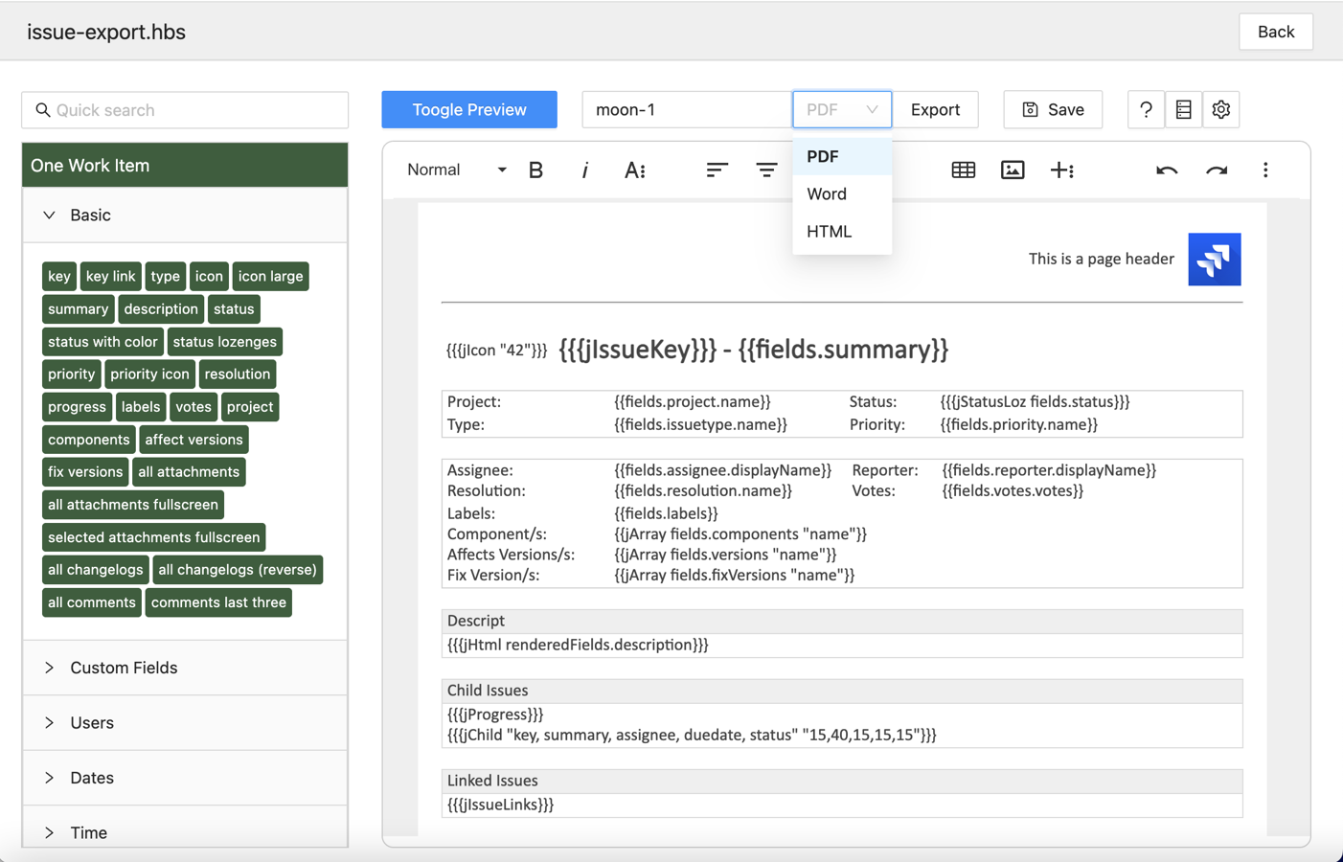Redo the last edit
This screenshot has width=1343, height=862.
(1216, 170)
